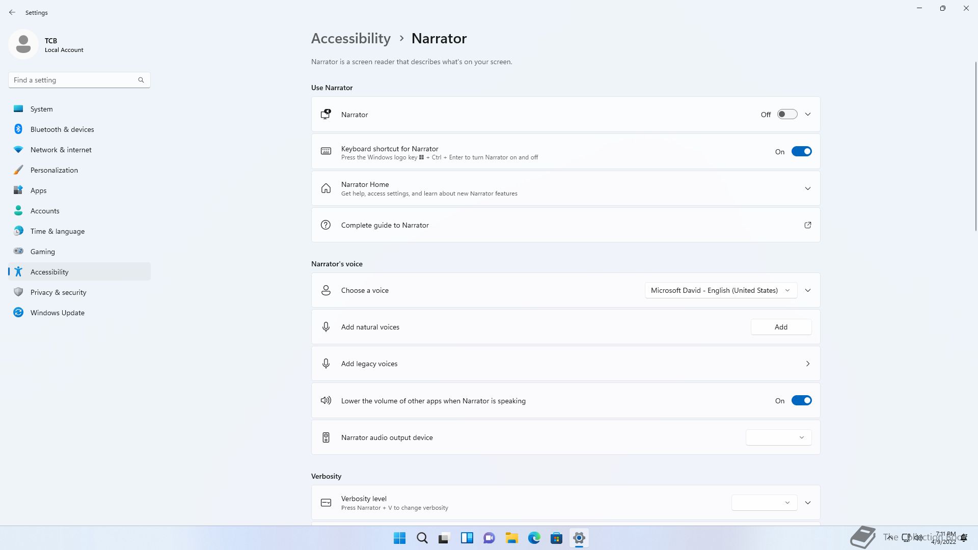The width and height of the screenshot is (978, 550).
Task: Select Accessibility in the sidebar
Action: tap(79, 271)
